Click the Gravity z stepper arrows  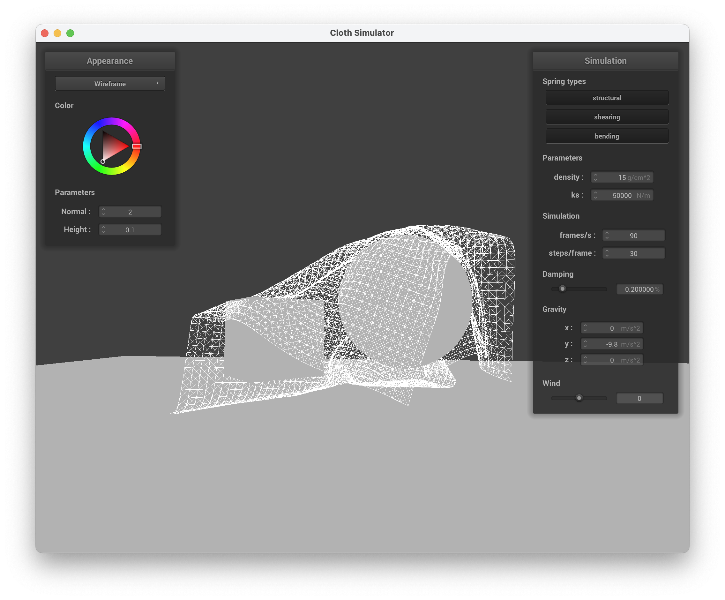[x=585, y=360]
